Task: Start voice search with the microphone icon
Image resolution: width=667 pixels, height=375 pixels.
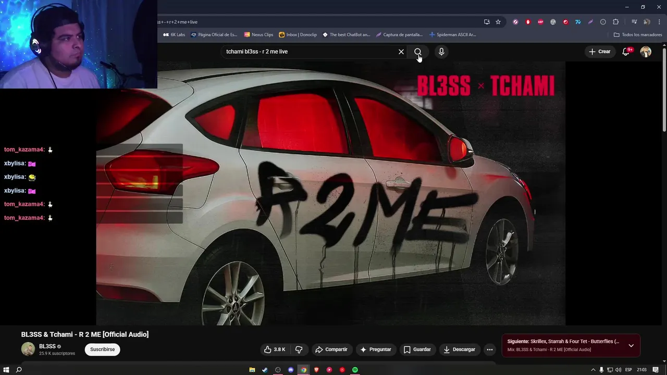Action: tap(441, 52)
